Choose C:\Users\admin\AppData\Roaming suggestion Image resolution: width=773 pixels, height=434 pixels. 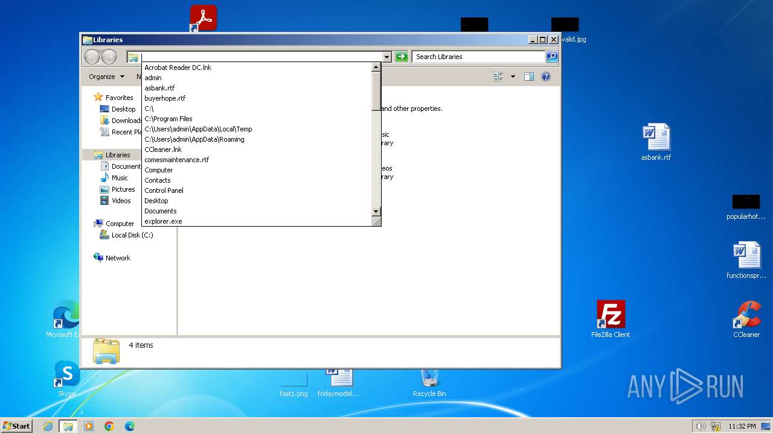257,139
